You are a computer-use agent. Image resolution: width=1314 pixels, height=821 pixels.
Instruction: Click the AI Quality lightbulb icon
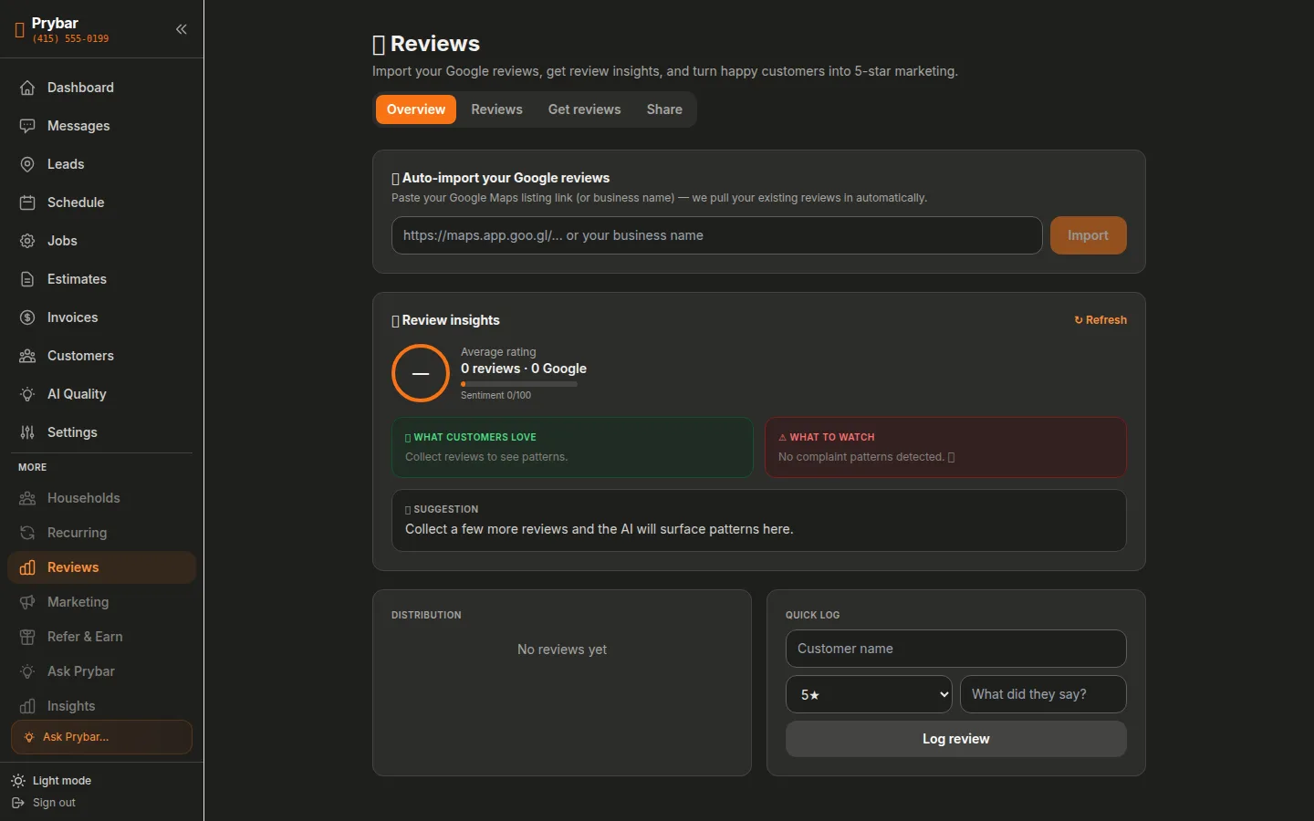pyautogui.click(x=27, y=394)
